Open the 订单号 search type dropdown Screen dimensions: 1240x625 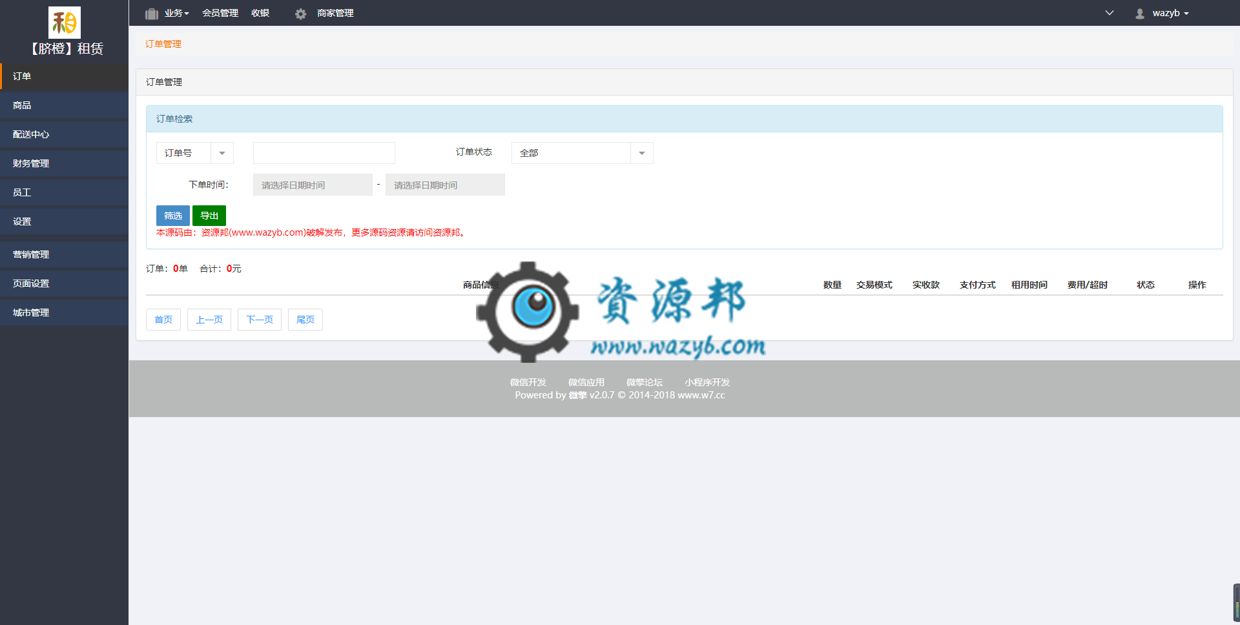click(195, 153)
